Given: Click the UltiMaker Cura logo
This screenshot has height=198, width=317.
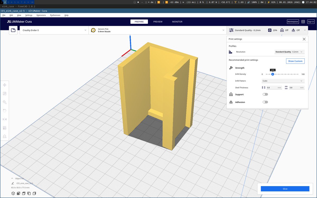Looking at the screenshot, I should coord(20,22).
